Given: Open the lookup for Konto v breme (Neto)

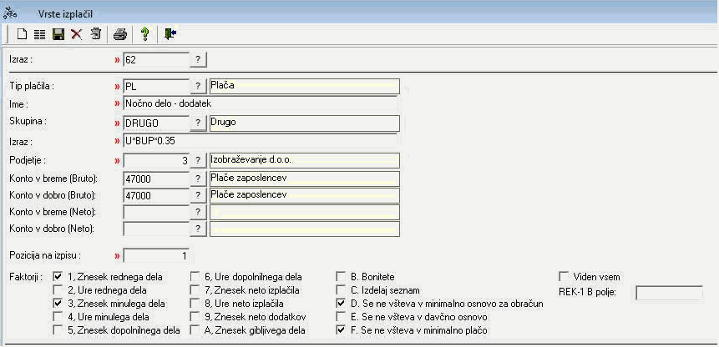Looking at the screenshot, I should [x=198, y=213].
